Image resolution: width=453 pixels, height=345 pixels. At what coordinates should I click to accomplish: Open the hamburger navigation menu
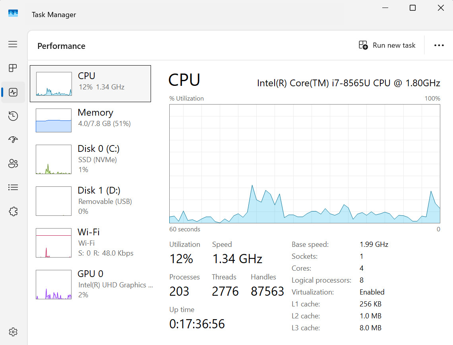13,44
